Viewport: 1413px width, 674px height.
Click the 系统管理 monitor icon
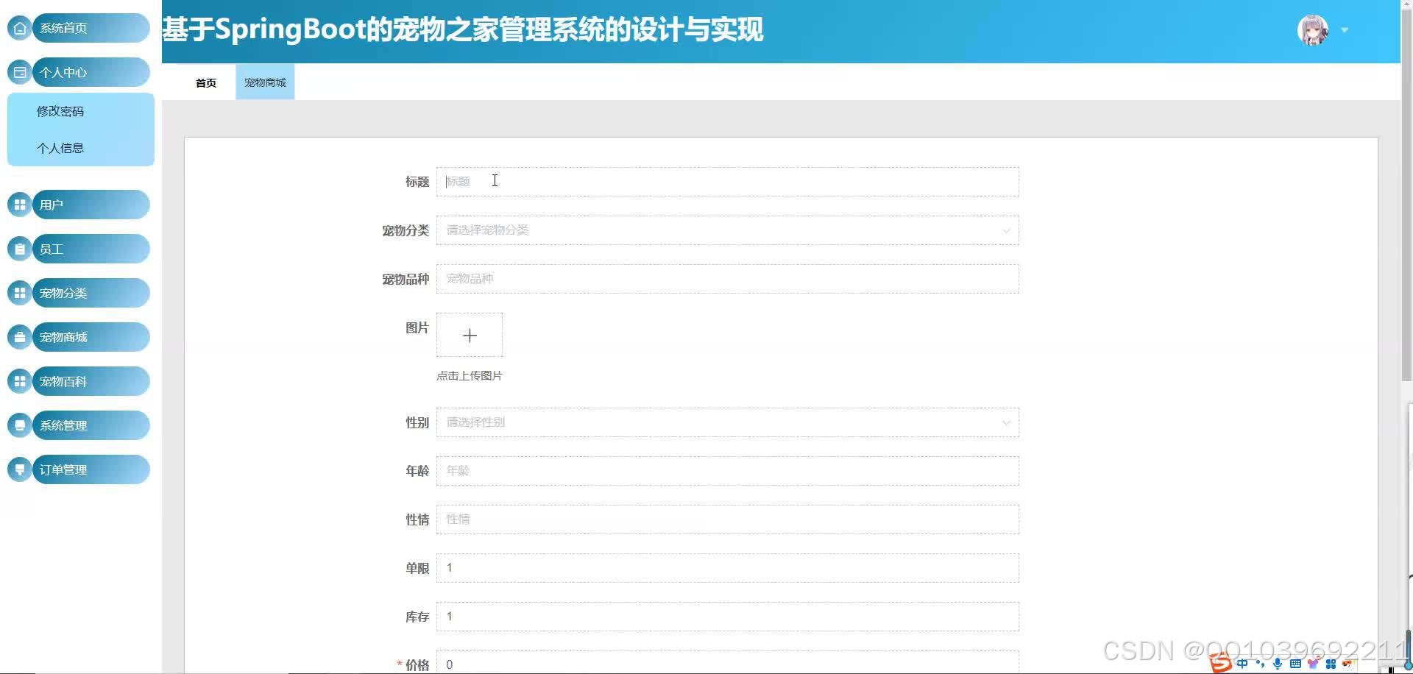[x=19, y=425]
